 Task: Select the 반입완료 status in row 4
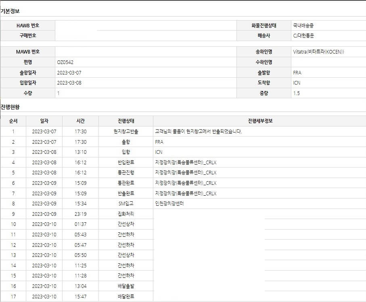point(126,162)
